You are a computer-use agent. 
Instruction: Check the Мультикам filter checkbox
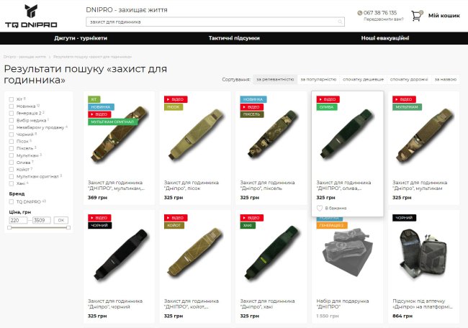pos(12,155)
